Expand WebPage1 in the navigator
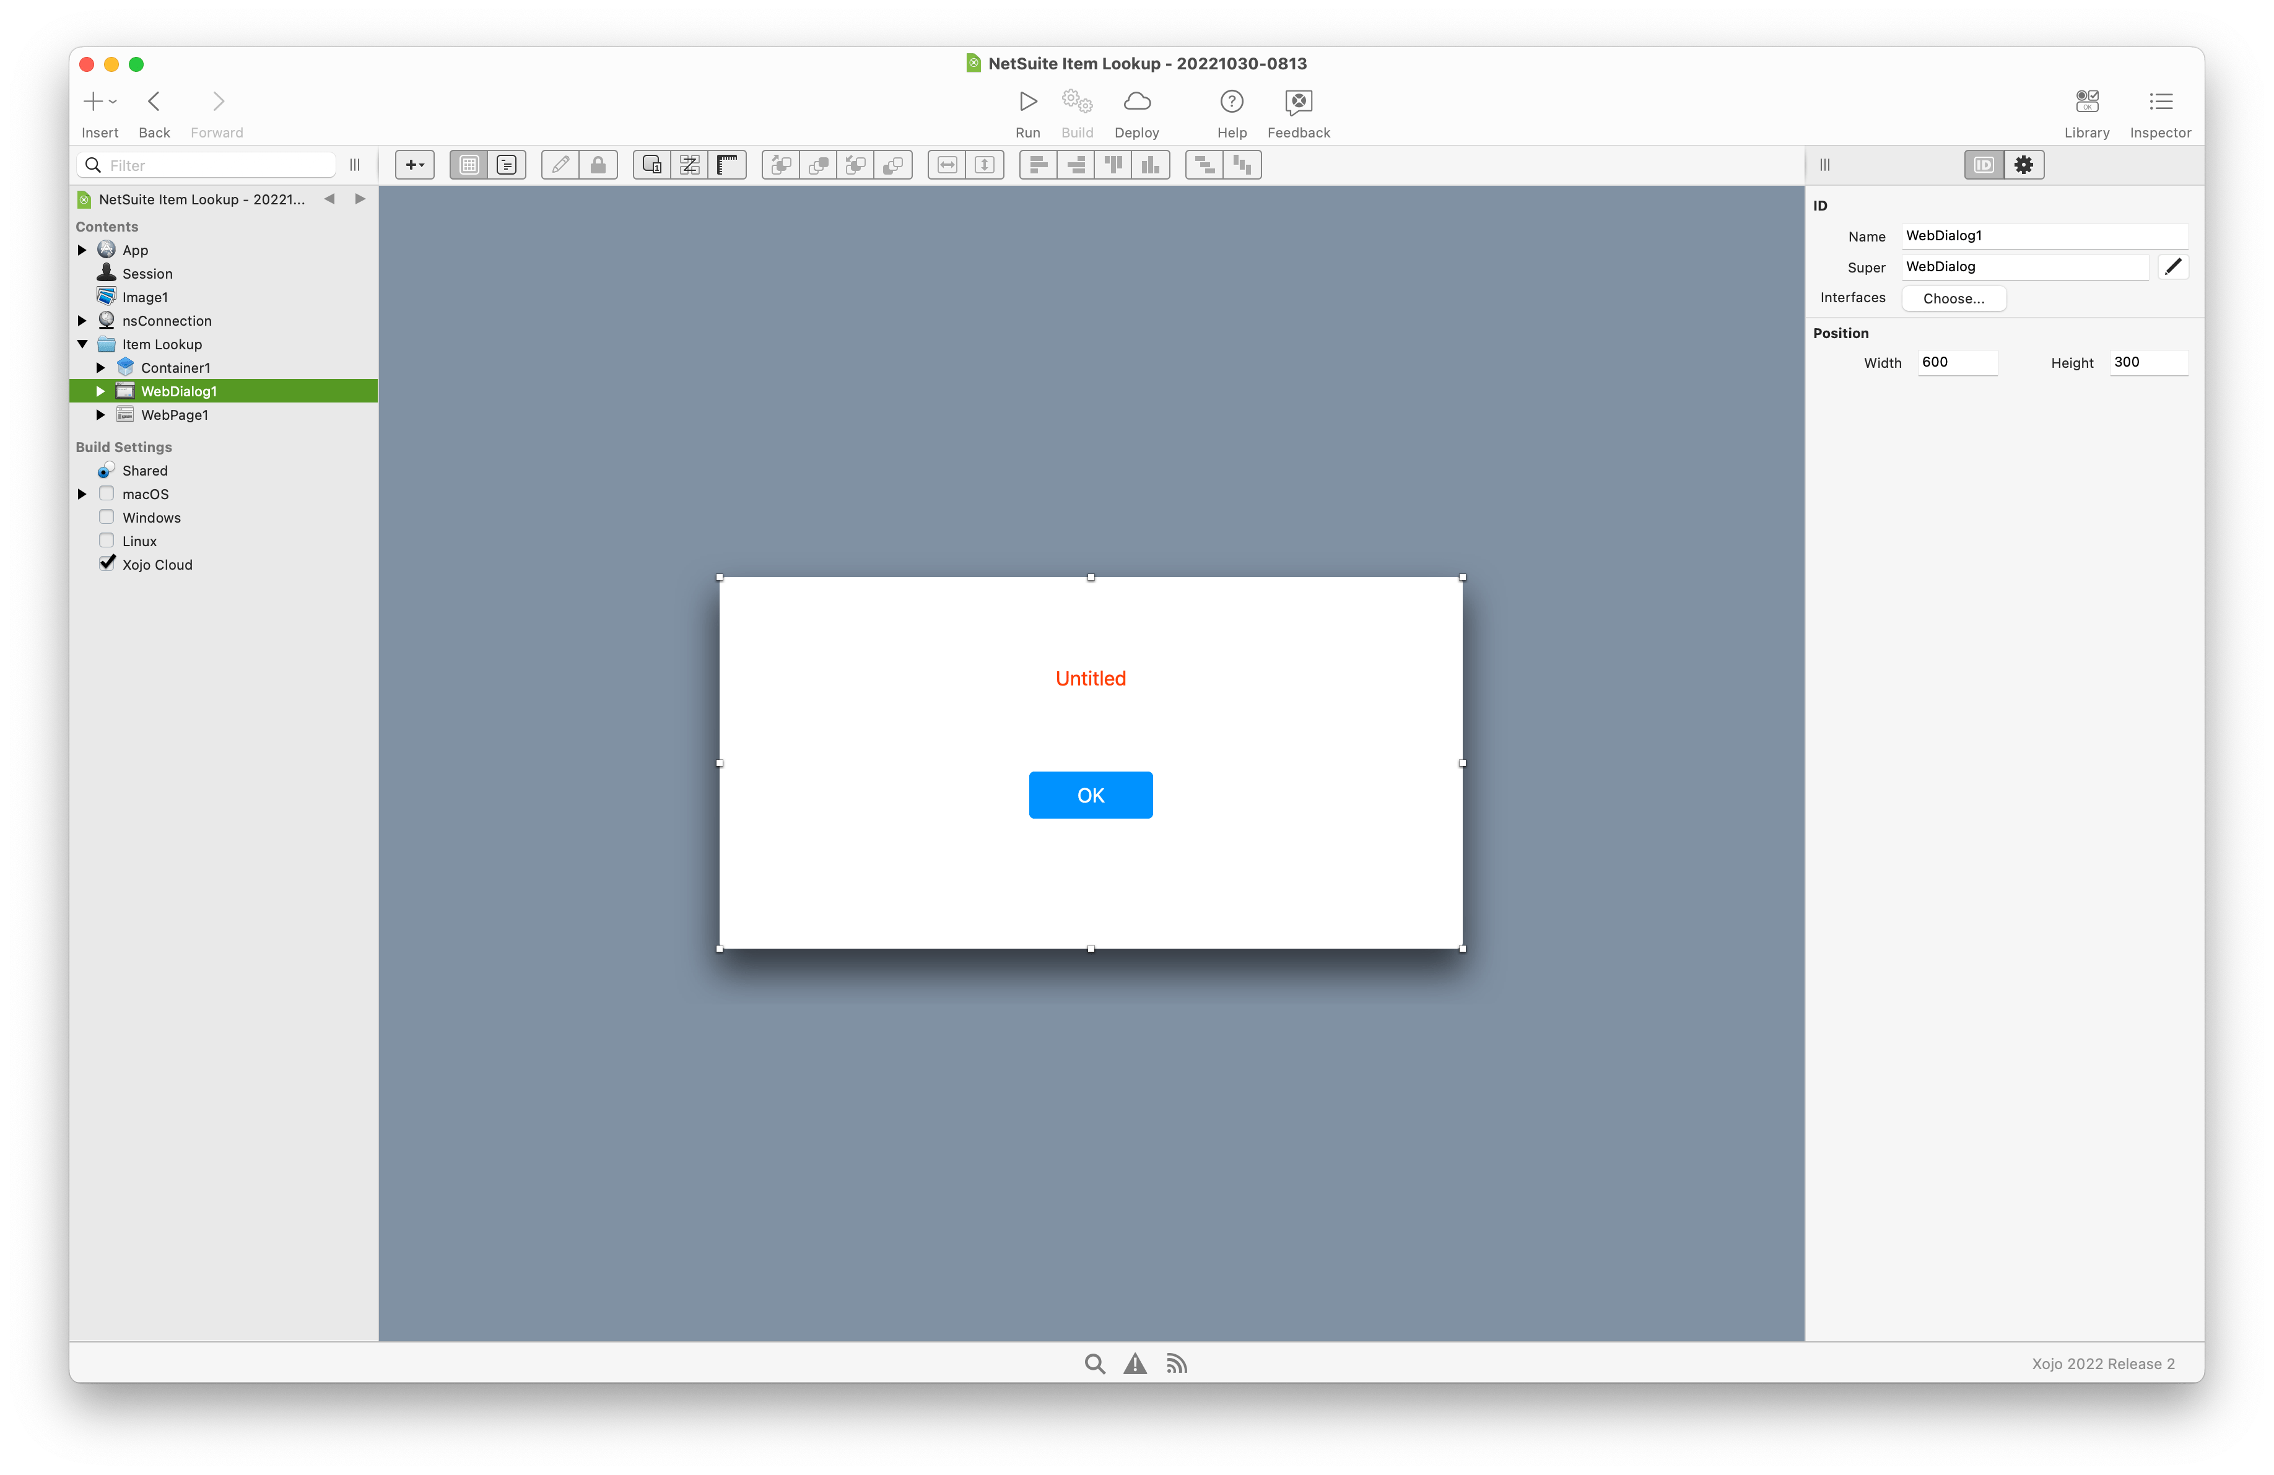The width and height of the screenshot is (2274, 1475). 100,415
